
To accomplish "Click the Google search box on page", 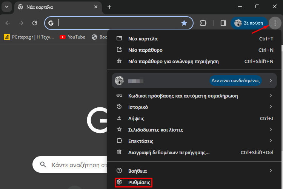I will point(70,164).
